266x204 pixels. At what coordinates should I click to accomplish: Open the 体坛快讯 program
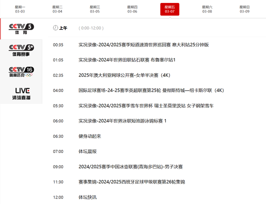(x=88, y=197)
